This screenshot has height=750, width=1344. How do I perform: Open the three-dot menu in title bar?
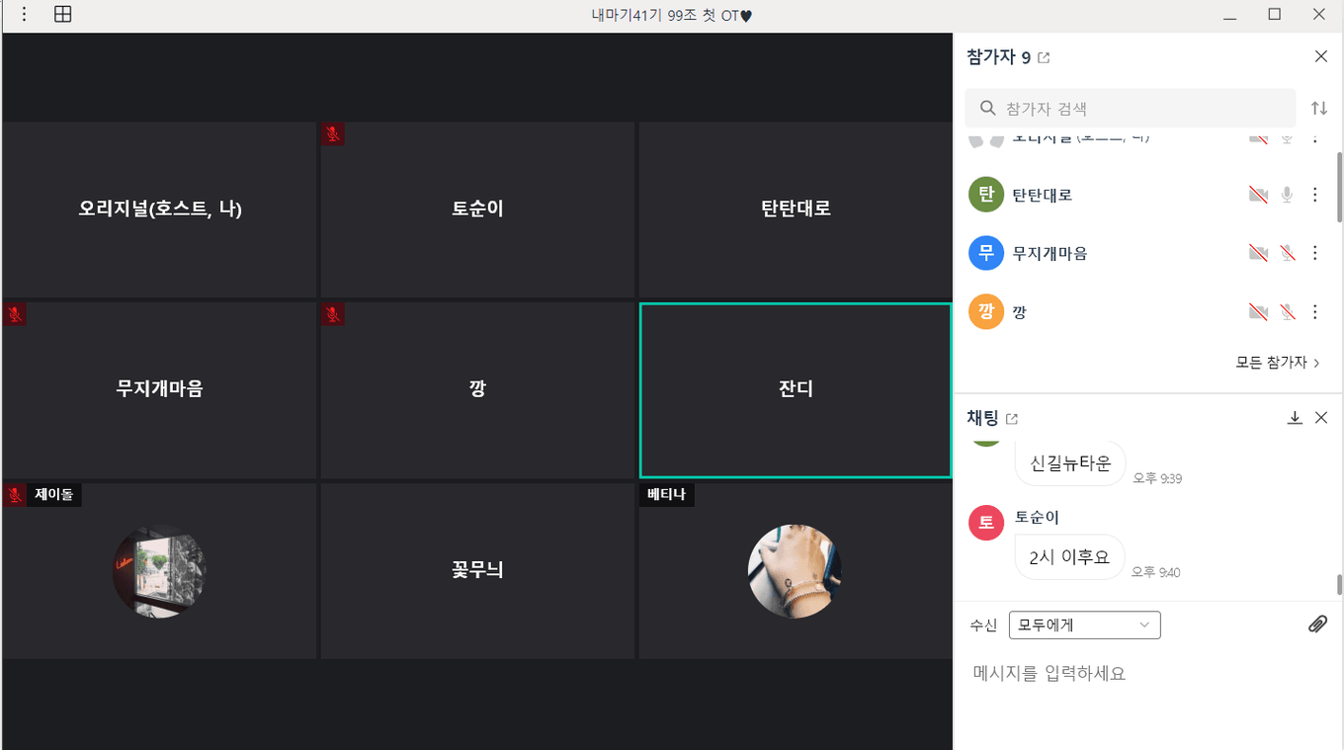coord(25,15)
